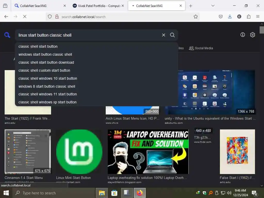Open the Cinnamon-1.4 Start Menu thumbnail
264x198 pixels.
tap(28, 152)
